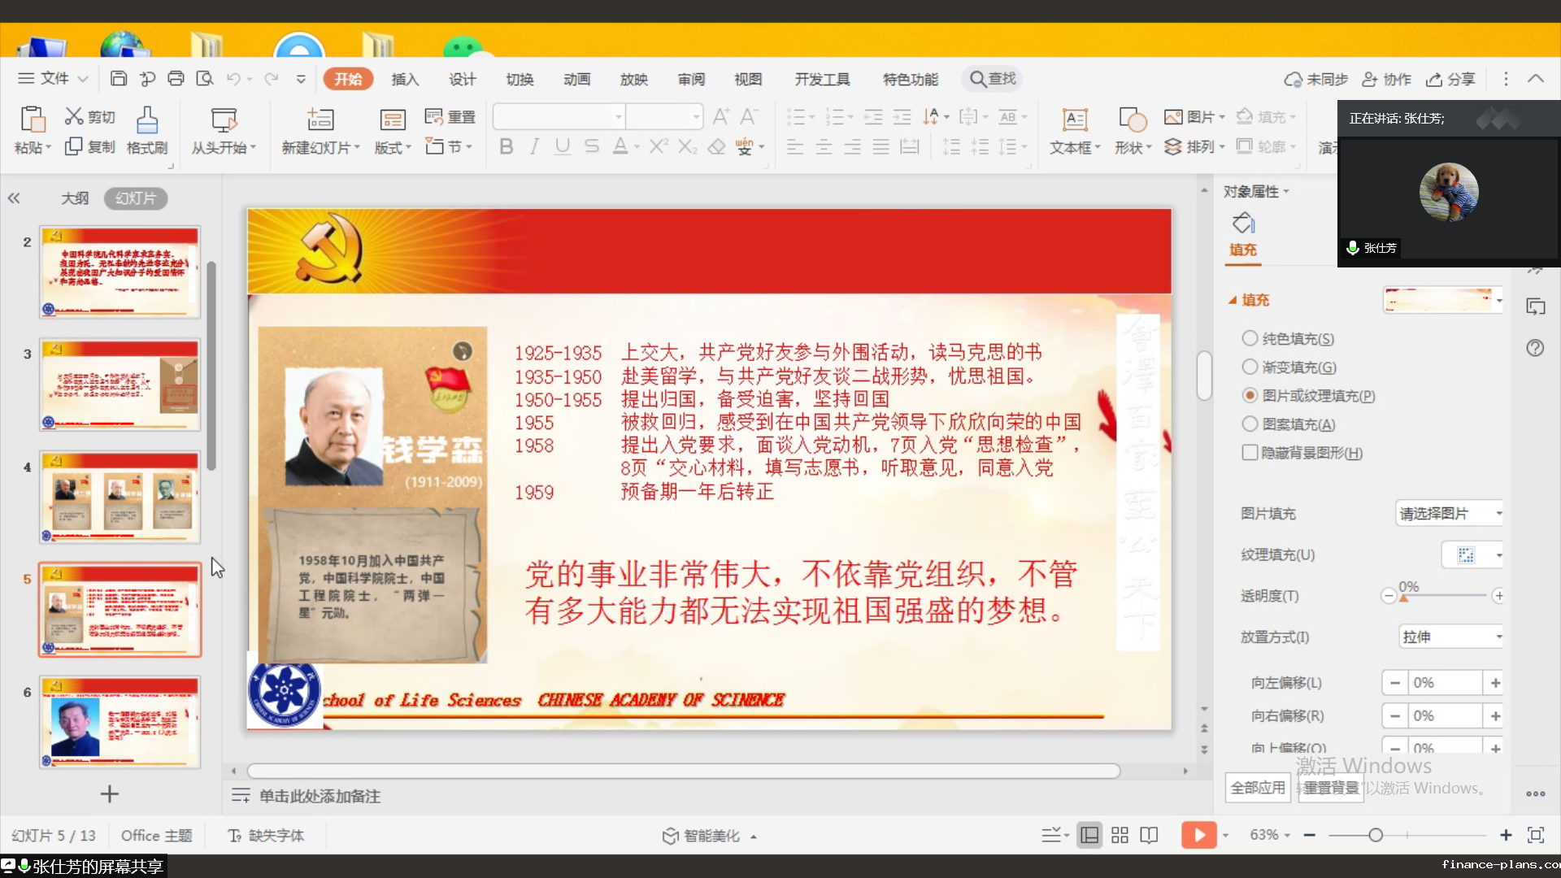Select the solid color fill radio option
The height and width of the screenshot is (878, 1561).
click(x=1250, y=338)
